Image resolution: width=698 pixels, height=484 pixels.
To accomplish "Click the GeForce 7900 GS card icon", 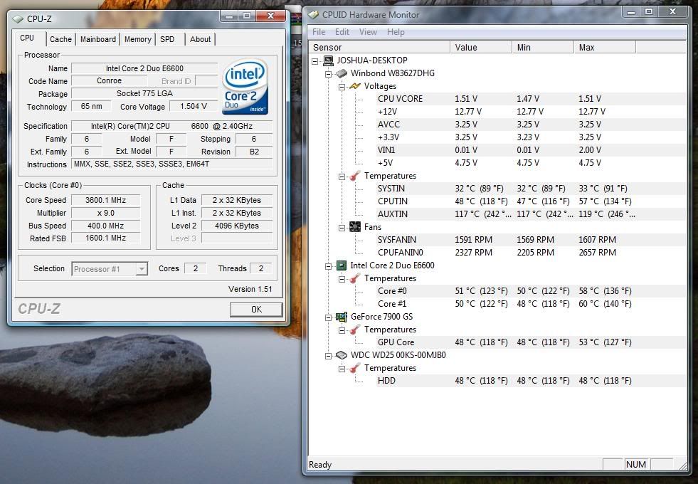I will coord(342,317).
